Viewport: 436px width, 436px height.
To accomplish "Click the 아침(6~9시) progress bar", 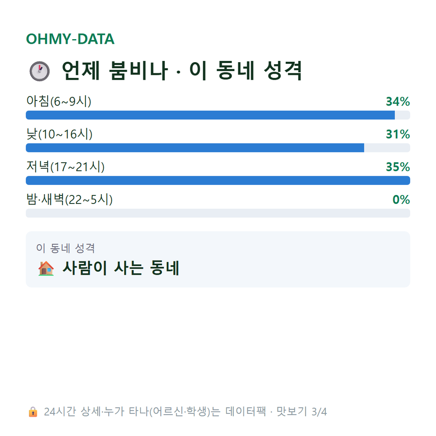I will coord(218,115).
